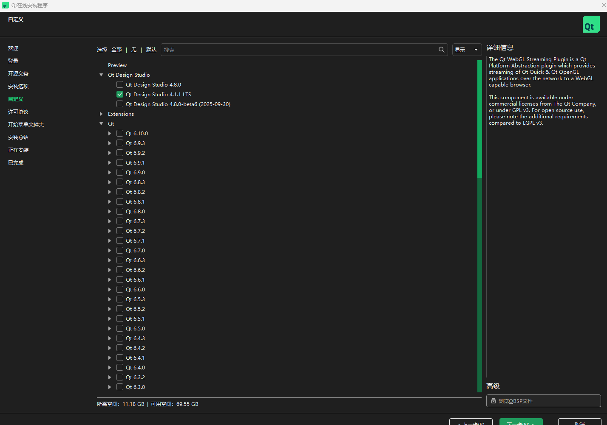Click the component list scrollbar thumb

(x=479, y=119)
